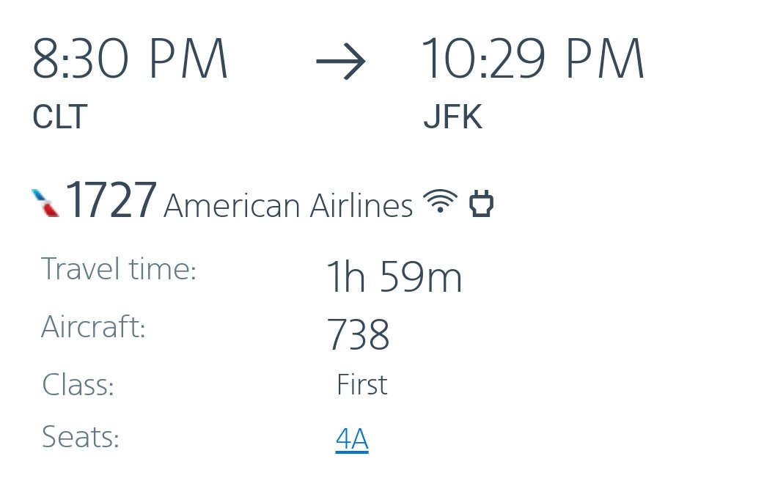Click the First class value
The image size is (775, 489).
361,385
